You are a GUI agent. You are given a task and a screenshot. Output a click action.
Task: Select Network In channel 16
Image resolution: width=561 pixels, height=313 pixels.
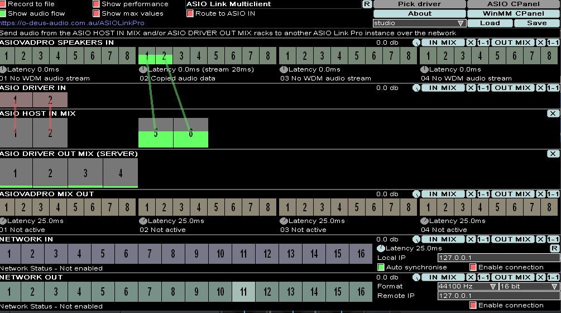tap(361, 254)
